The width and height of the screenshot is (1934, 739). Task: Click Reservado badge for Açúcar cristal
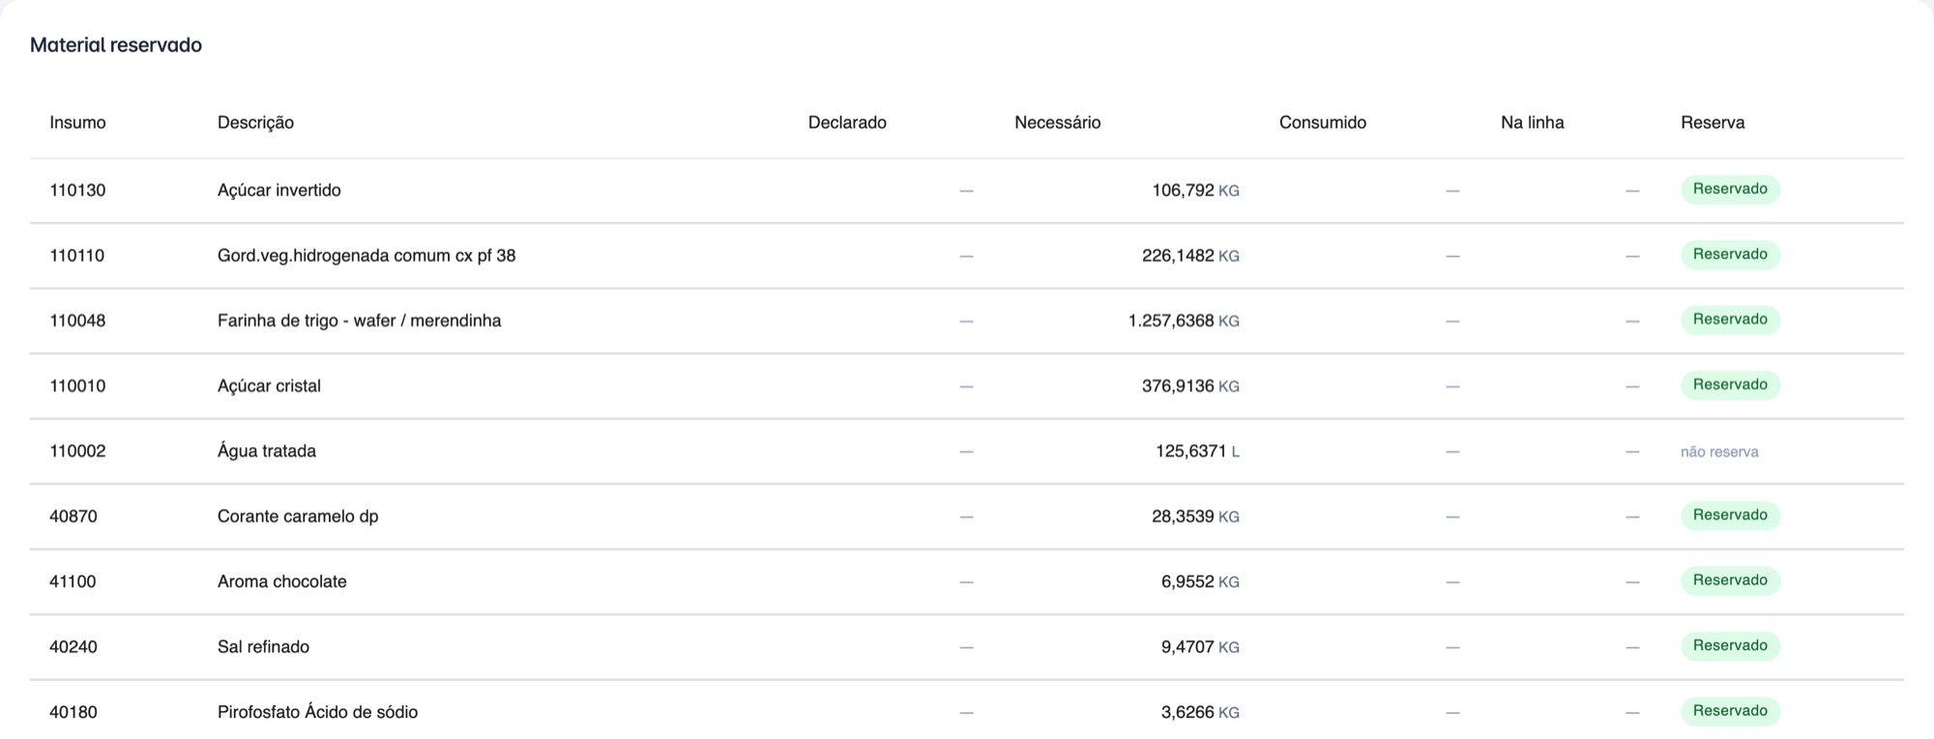tap(1730, 385)
